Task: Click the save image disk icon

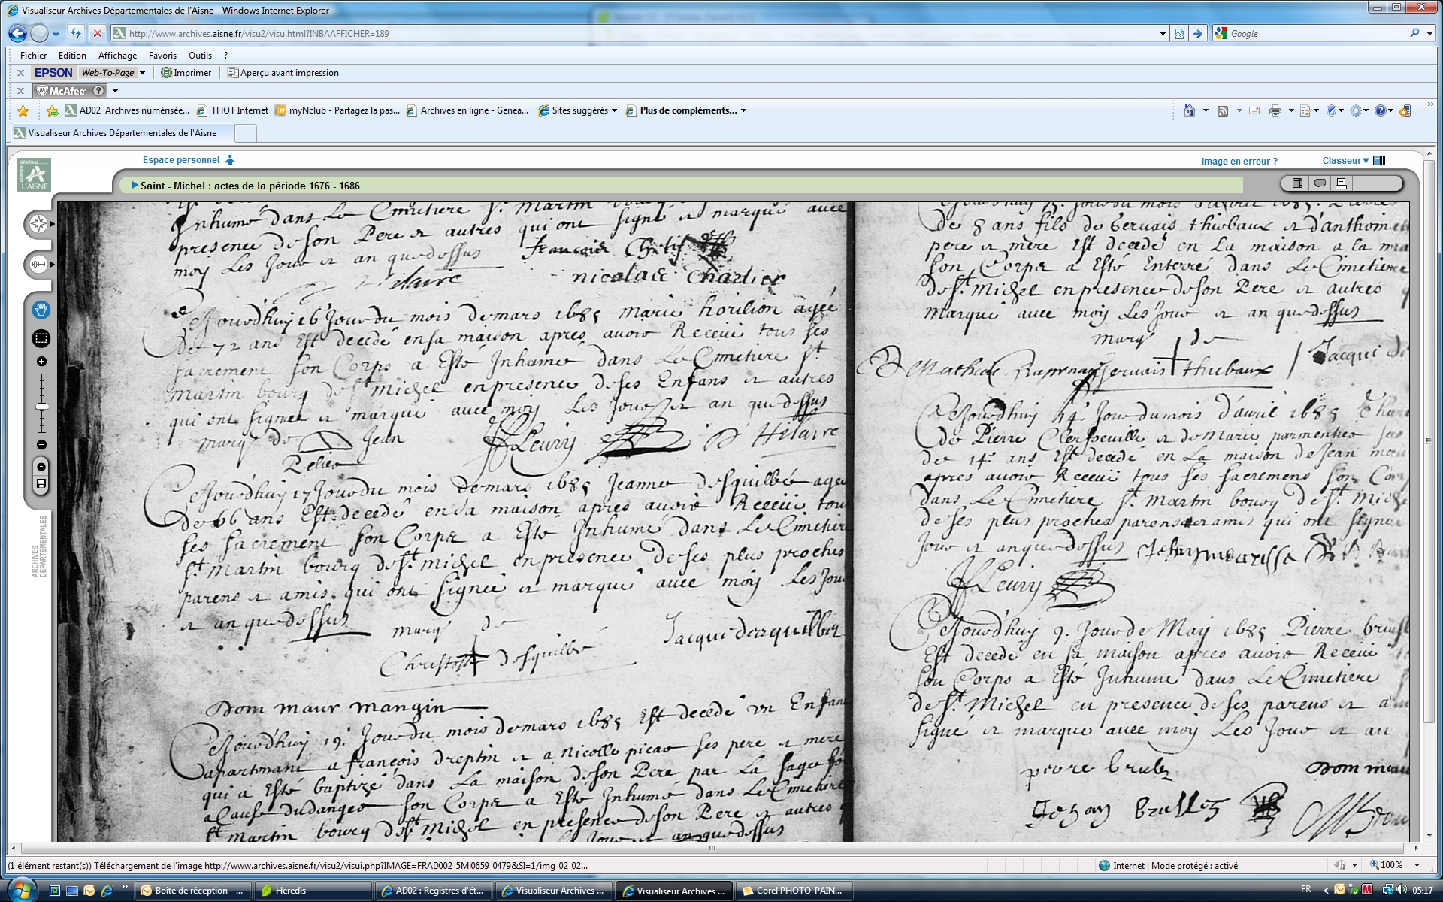Action: pos(41,483)
